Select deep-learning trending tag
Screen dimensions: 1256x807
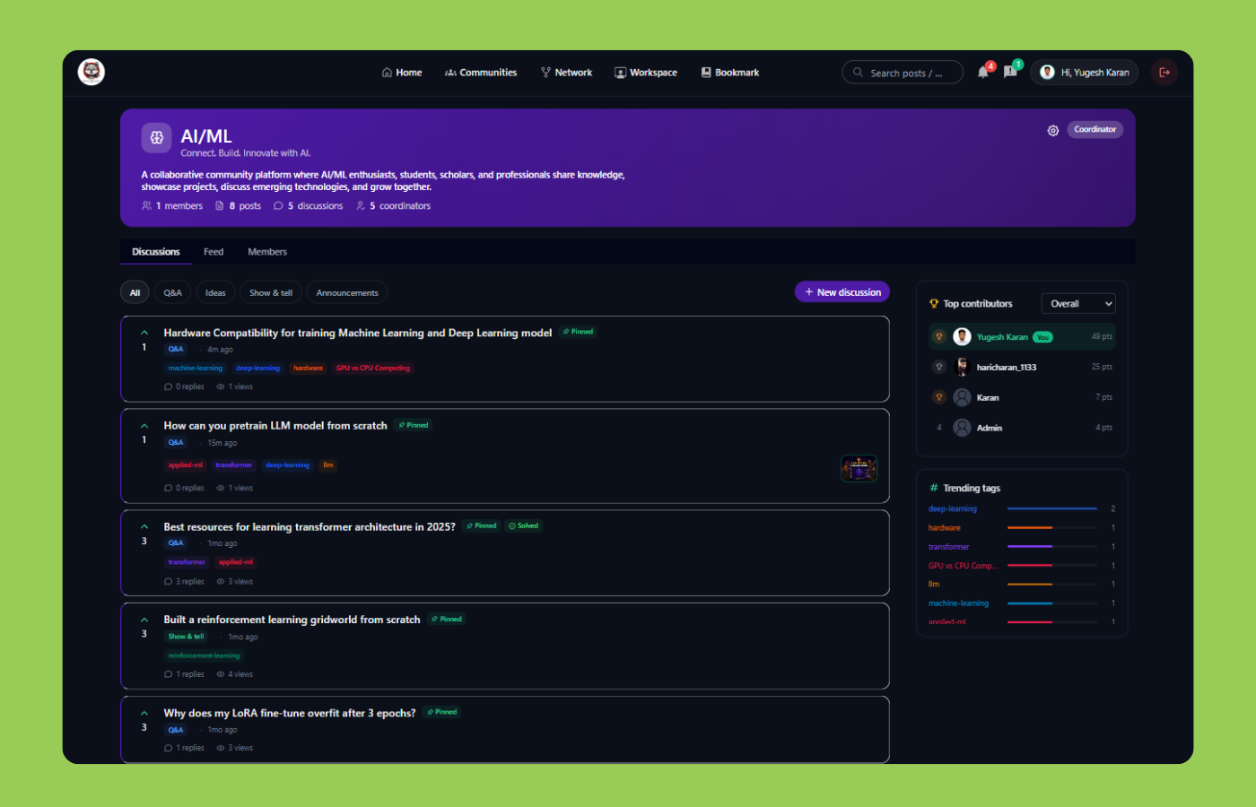click(953, 509)
